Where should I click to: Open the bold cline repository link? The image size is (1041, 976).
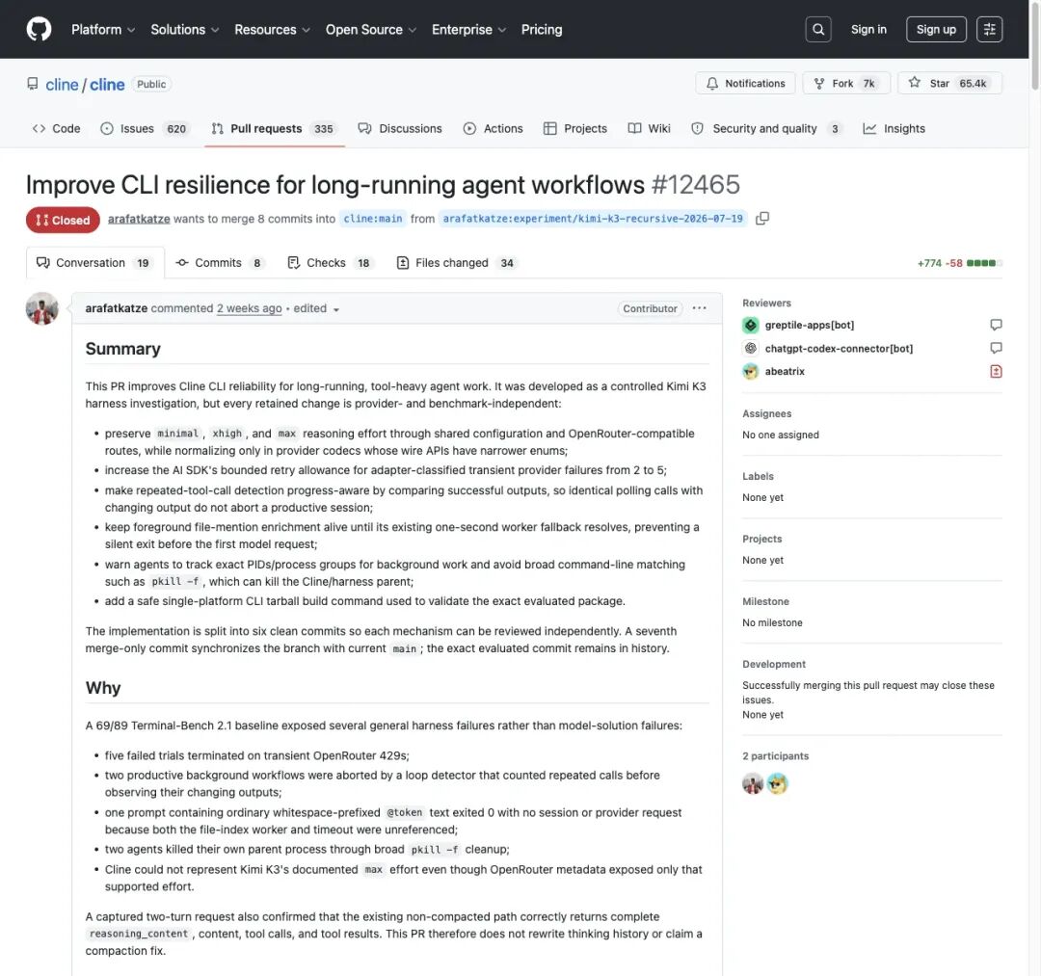point(107,84)
